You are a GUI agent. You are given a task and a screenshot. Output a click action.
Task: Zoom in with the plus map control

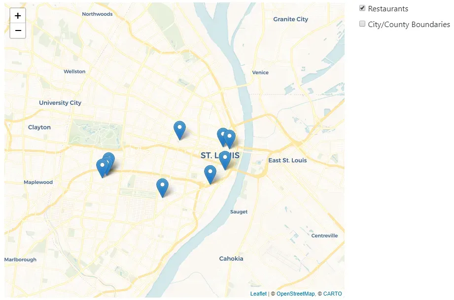click(18, 15)
